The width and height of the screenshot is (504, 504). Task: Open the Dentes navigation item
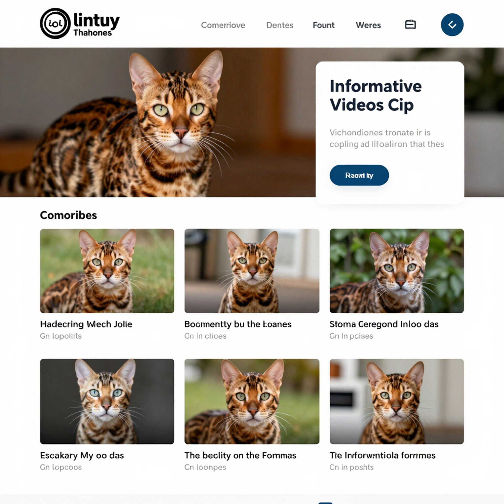pos(280,25)
